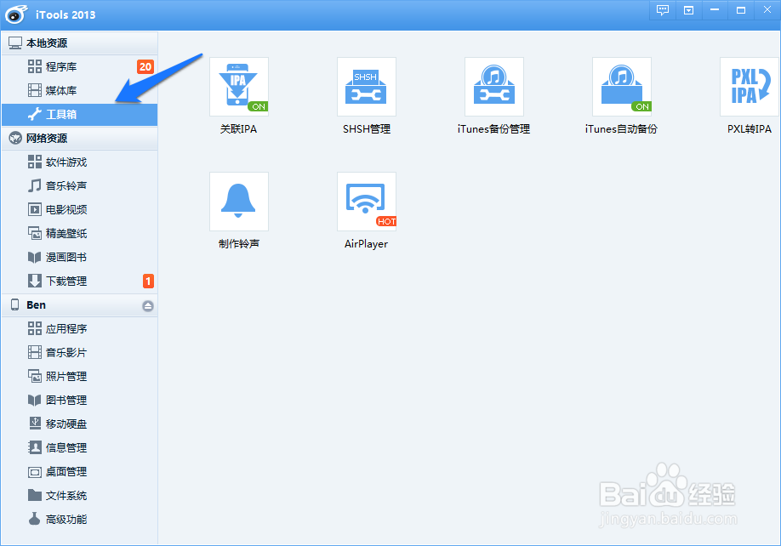
Task: Open 音乐影片 under the Ben device
Action: point(80,353)
